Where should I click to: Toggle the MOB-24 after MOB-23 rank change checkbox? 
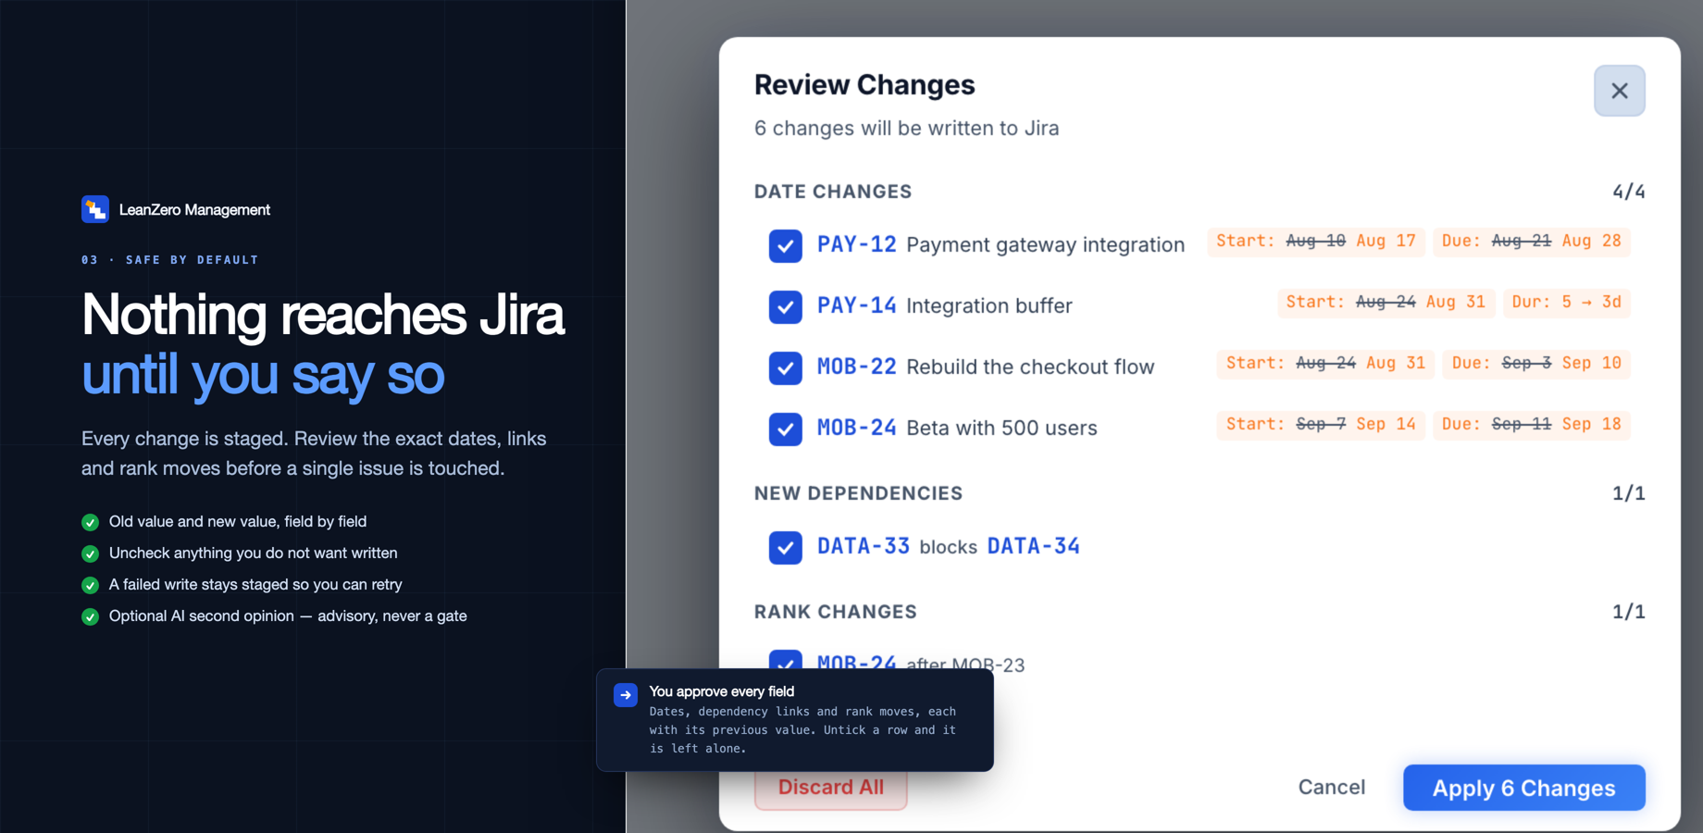pyautogui.click(x=785, y=659)
